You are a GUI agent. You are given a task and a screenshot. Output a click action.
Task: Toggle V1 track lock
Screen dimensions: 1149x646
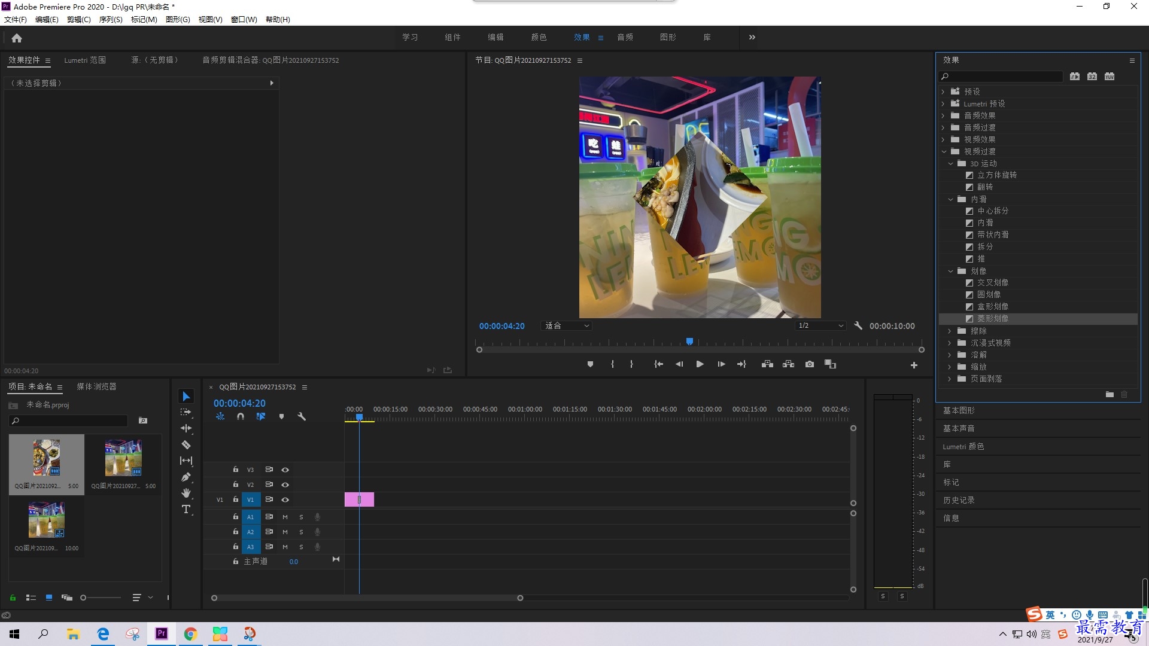tap(236, 499)
